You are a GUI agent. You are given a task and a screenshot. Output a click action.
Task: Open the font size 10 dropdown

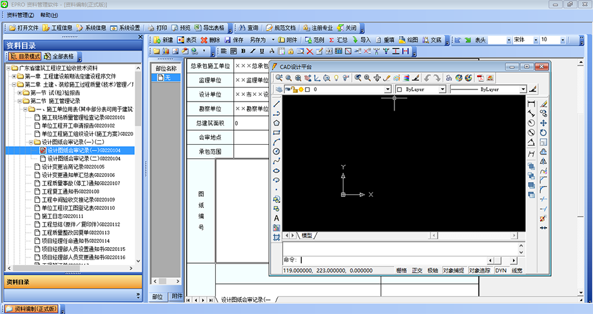point(562,40)
